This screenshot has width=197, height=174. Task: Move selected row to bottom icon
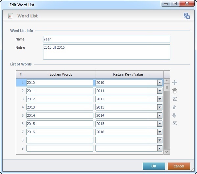pos(175,123)
